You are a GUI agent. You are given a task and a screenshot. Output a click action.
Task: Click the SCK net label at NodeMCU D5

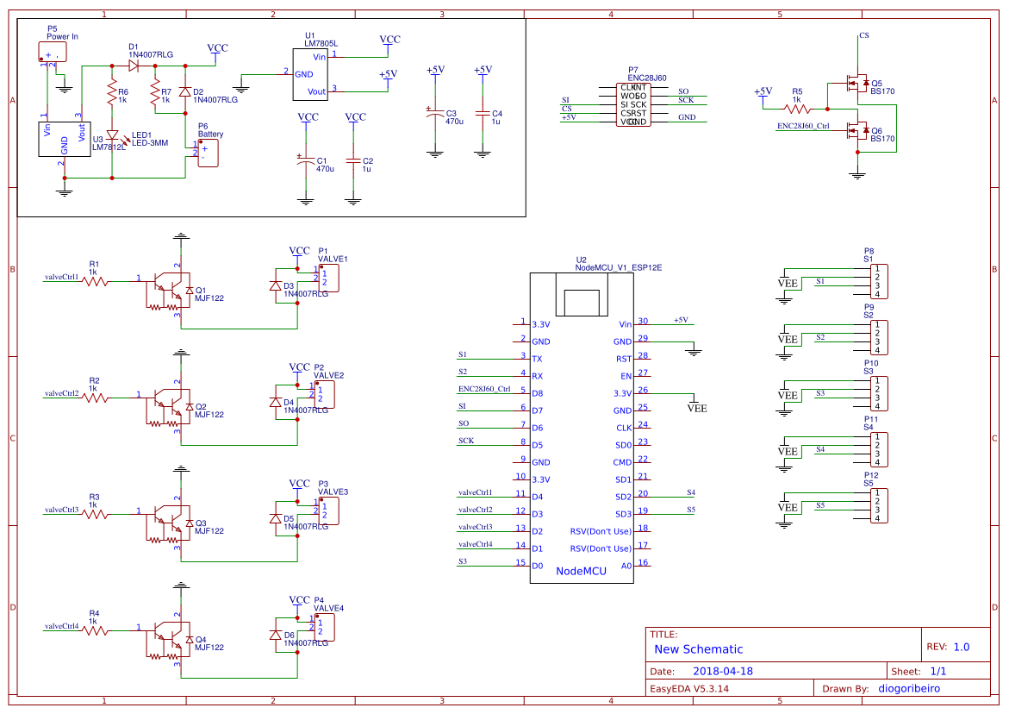pos(466,441)
